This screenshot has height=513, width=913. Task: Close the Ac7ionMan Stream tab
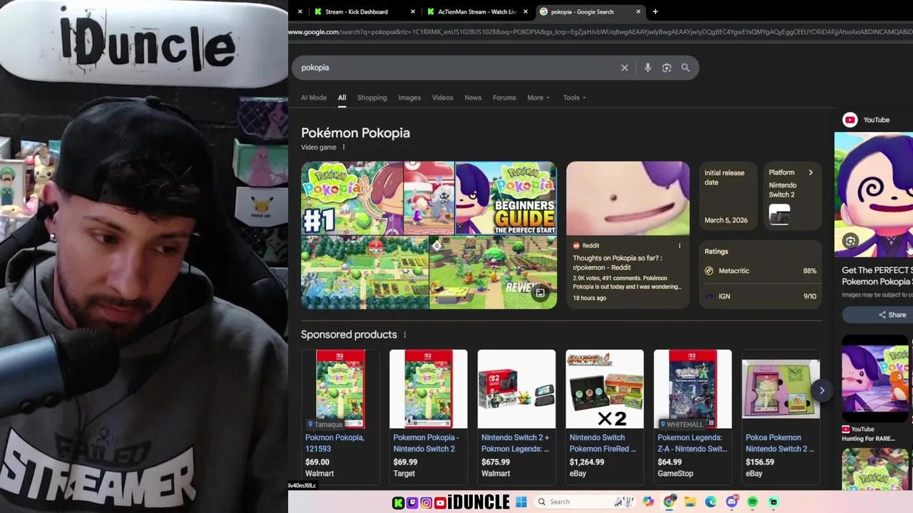(x=526, y=11)
